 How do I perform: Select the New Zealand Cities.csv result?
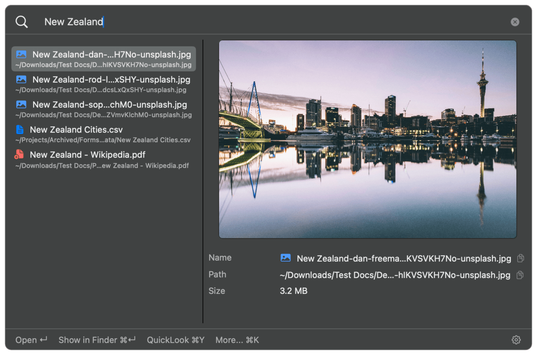pyautogui.click(x=104, y=134)
